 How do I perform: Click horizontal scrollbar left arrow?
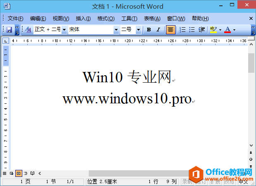[x=40, y=174]
